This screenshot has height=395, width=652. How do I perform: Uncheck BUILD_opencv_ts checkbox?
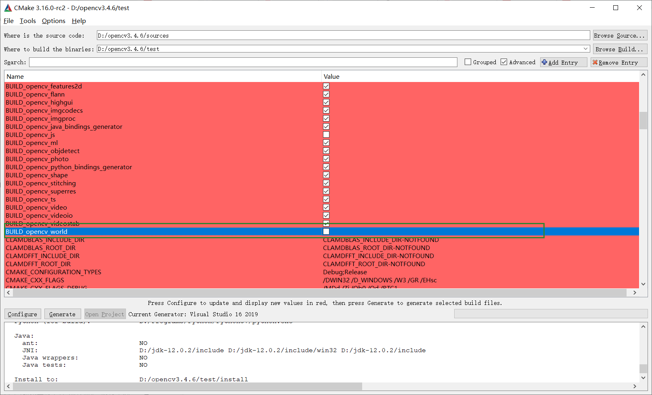(326, 199)
